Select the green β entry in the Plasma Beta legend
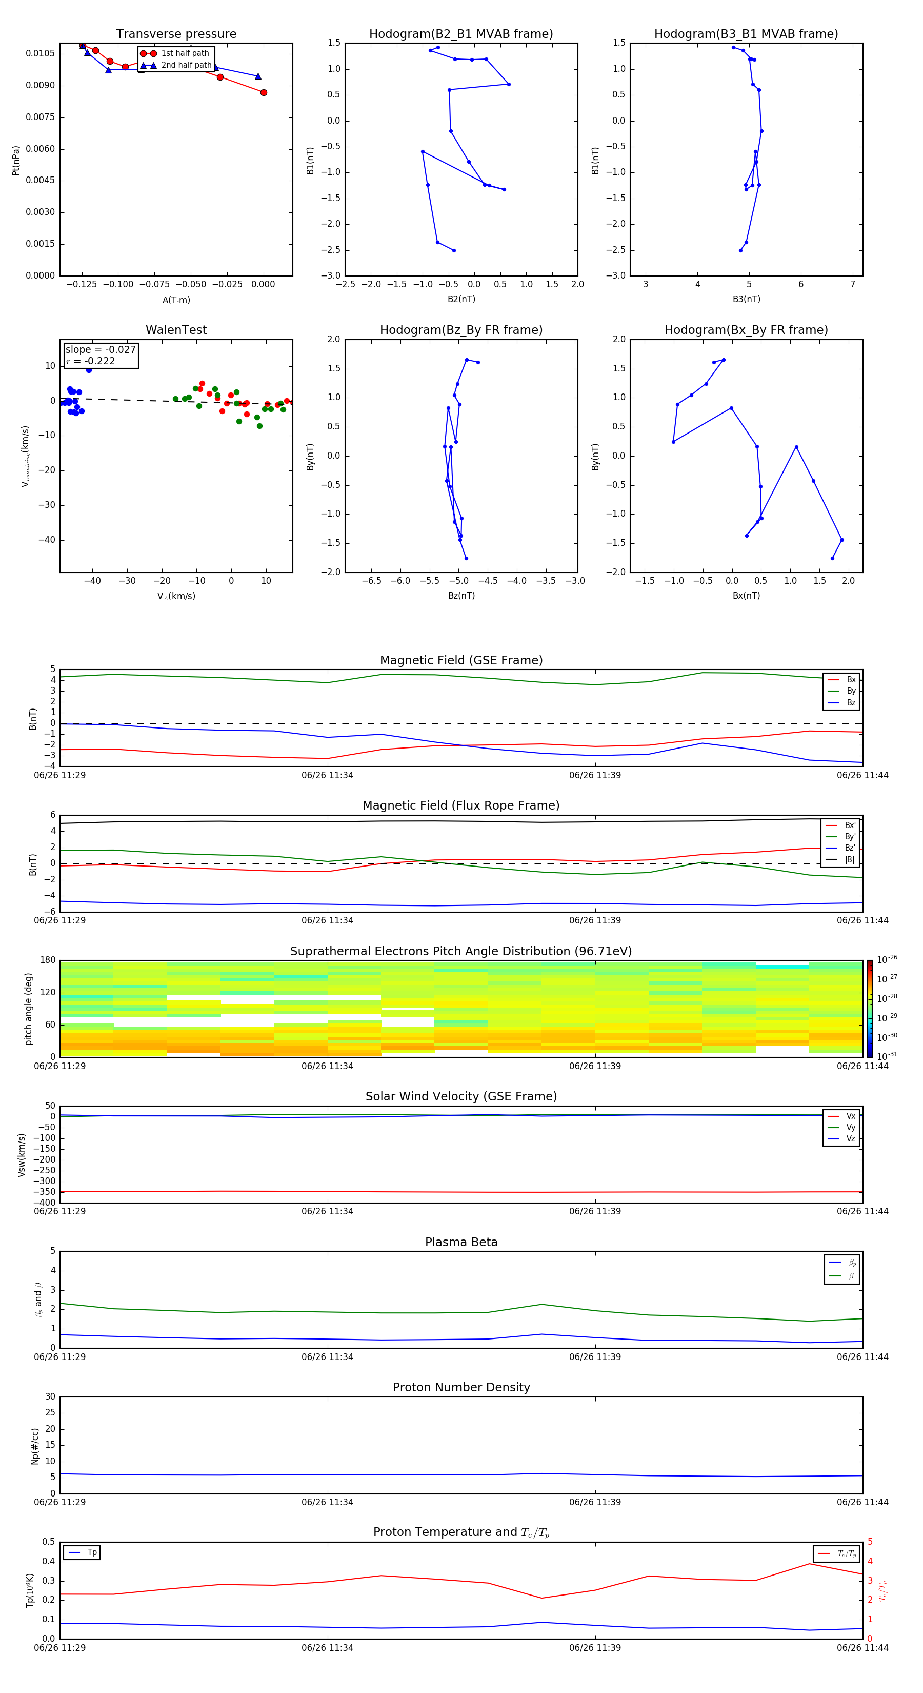Image resolution: width=923 pixels, height=1693 pixels. click(842, 1276)
